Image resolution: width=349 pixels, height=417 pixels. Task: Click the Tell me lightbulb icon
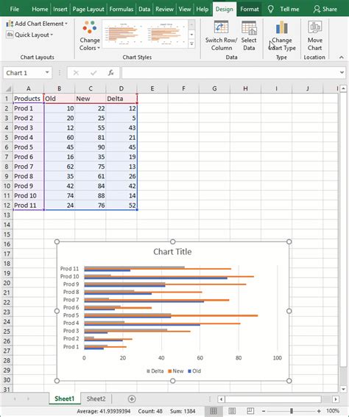[271, 10]
